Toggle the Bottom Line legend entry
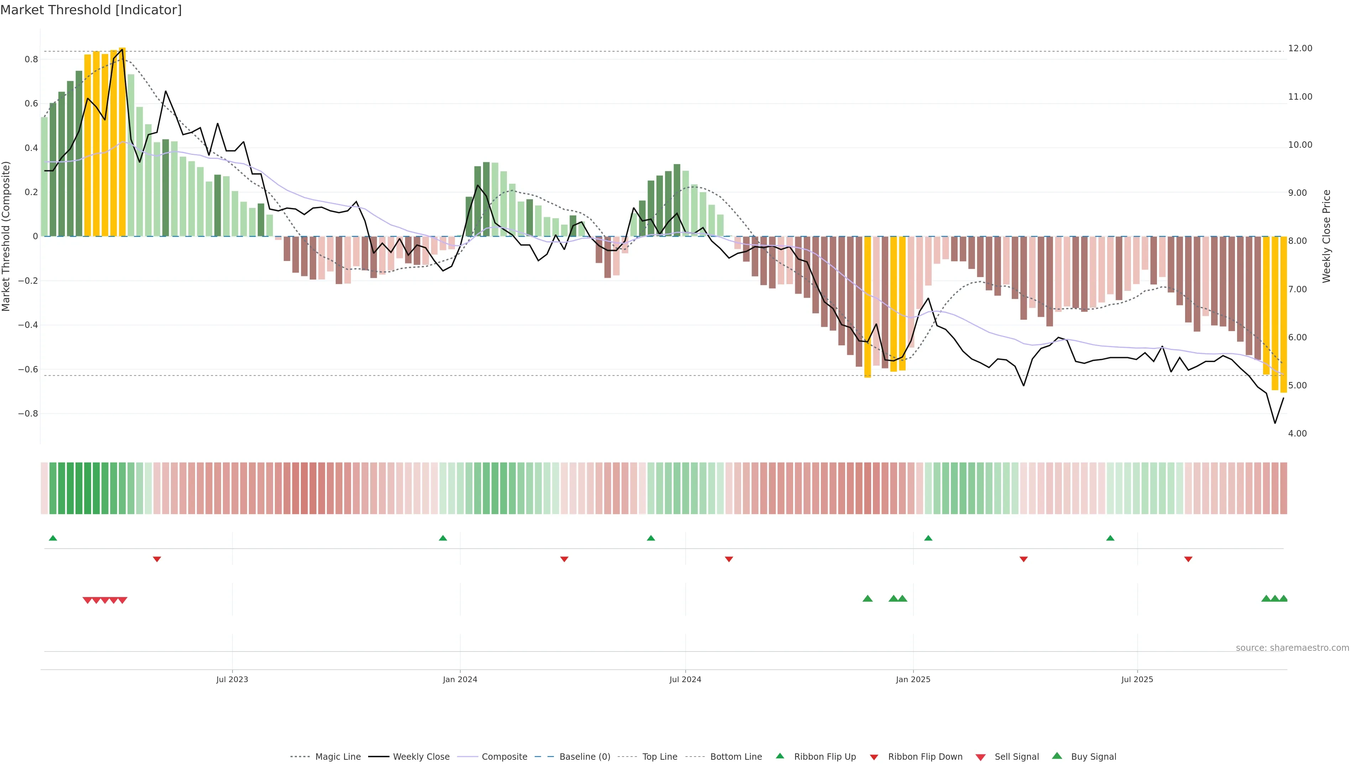 tap(735, 757)
